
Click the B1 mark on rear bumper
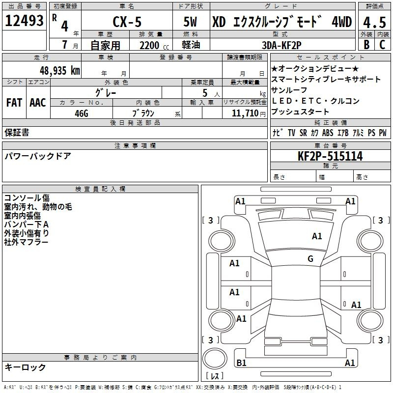coord(241,363)
